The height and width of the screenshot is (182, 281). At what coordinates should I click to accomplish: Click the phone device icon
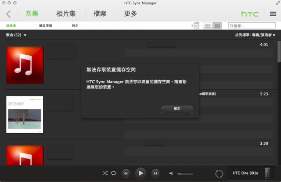(267, 173)
